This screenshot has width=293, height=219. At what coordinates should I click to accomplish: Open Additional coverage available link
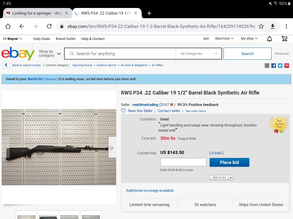150,190
